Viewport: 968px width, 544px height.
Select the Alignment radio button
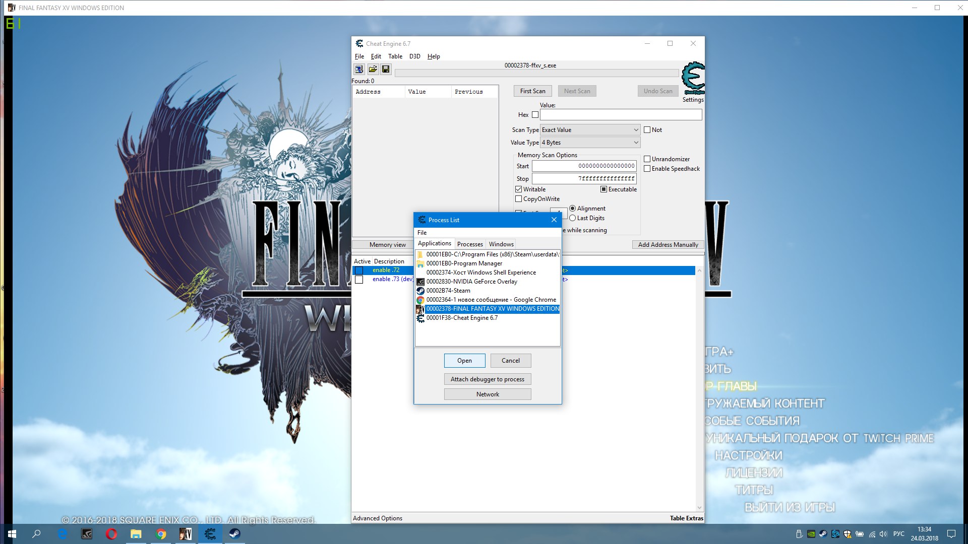coord(572,209)
